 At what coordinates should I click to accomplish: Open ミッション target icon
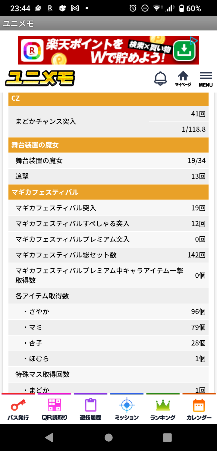click(x=127, y=409)
